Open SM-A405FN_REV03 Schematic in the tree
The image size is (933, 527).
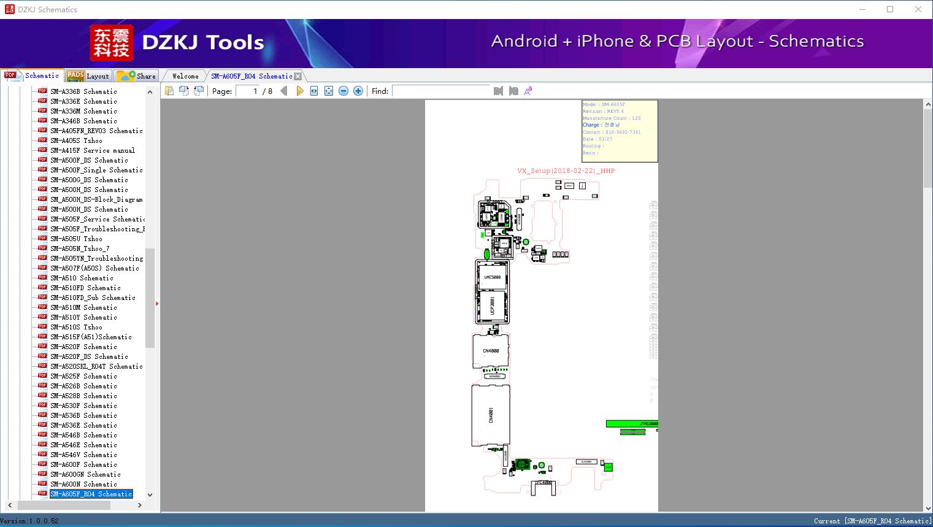pyautogui.click(x=96, y=131)
